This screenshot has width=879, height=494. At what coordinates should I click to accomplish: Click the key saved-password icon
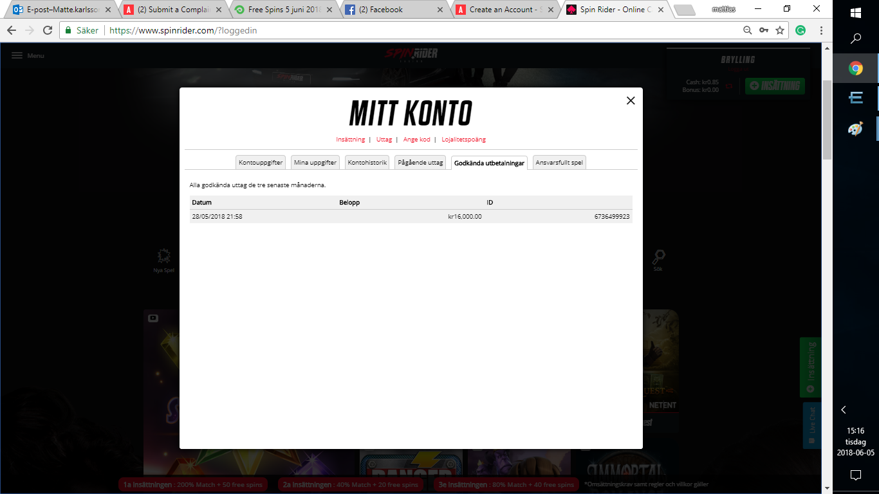tap(764, 30)
